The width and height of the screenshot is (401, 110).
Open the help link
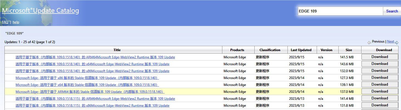(x=16, y=22)
